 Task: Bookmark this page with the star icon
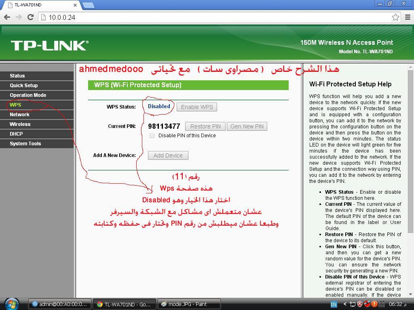click(x=395, y=17)
